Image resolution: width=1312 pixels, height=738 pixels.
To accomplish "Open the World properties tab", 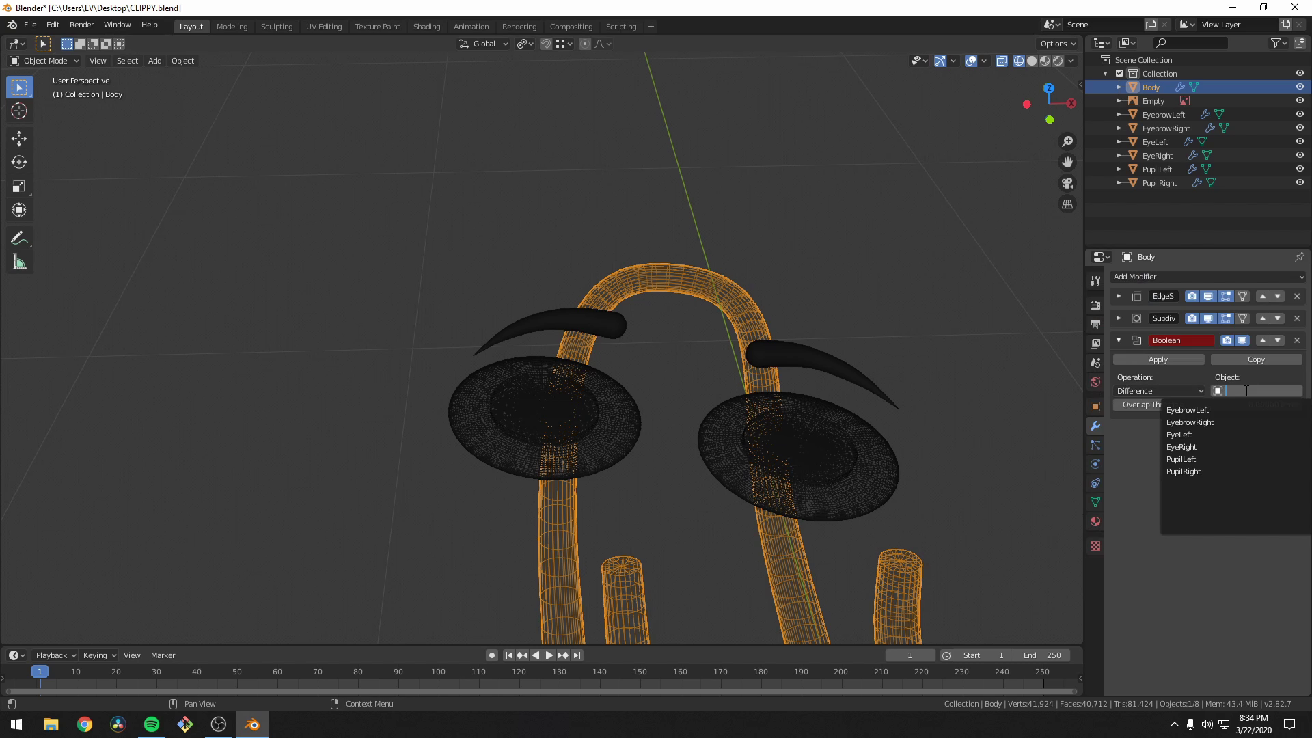I will coord(1095,383).
